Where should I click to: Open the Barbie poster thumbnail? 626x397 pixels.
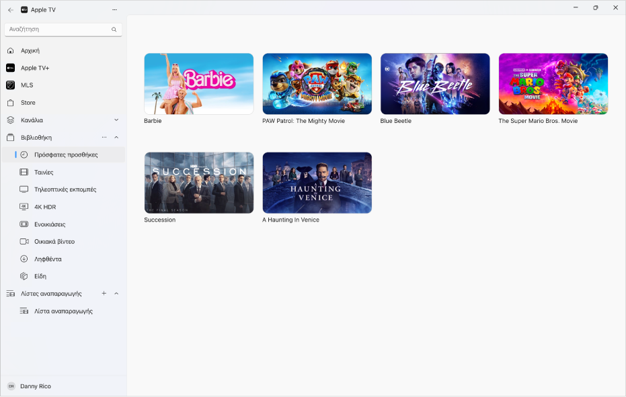[199, 84]
